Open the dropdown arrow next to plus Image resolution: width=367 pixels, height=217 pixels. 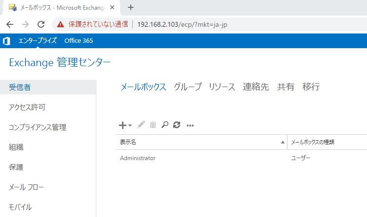point(130,126)
